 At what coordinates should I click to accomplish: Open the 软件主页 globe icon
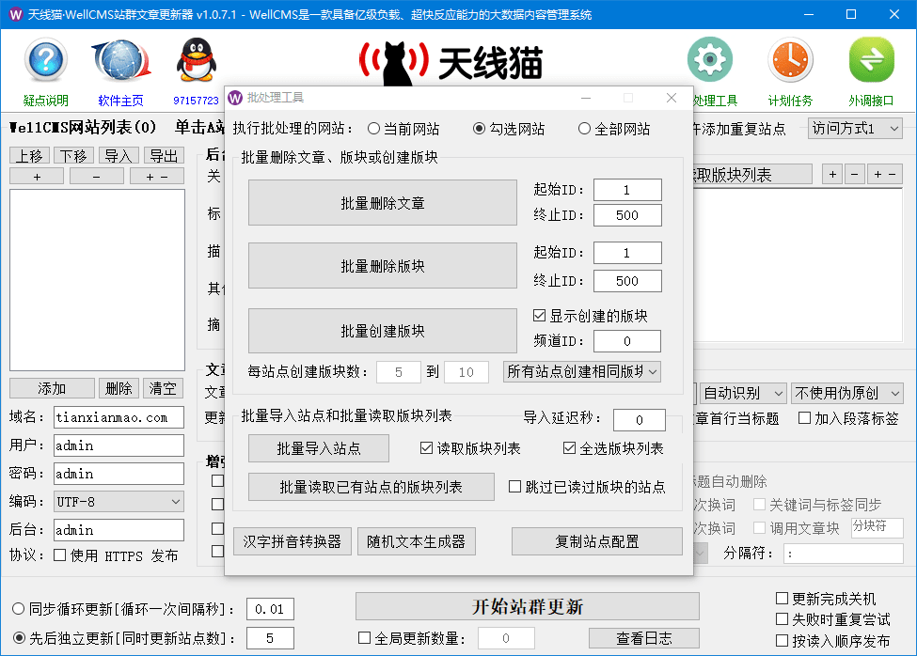pos(121,60)
